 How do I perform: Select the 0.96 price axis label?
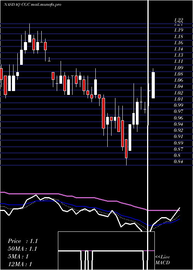pyautogui.click(x=178, y=118)
